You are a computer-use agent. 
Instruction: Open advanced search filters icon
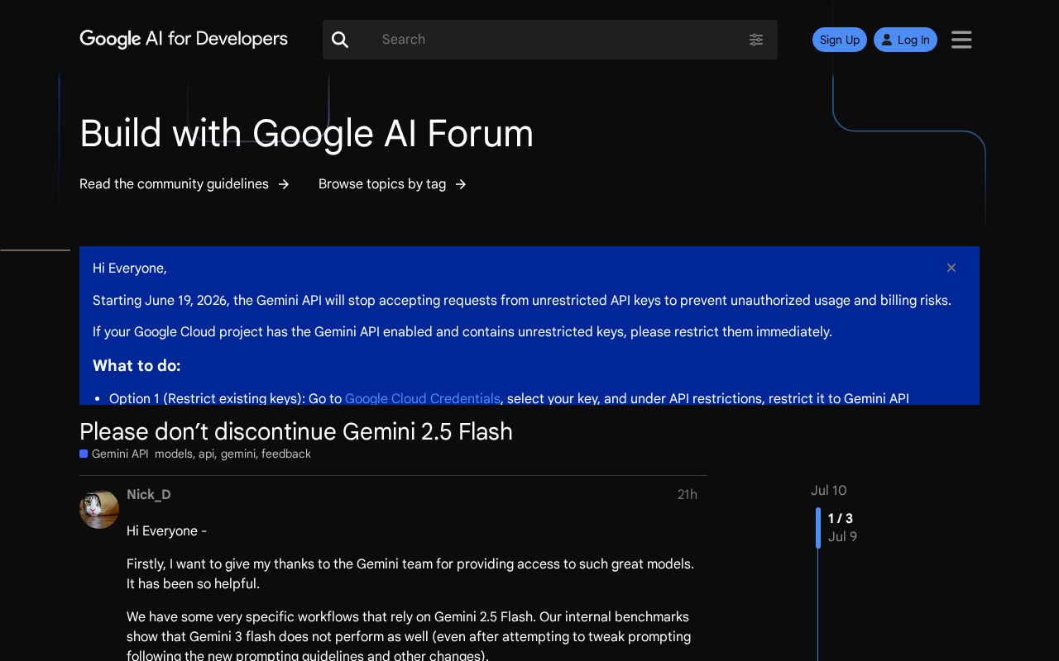[756, 40]
